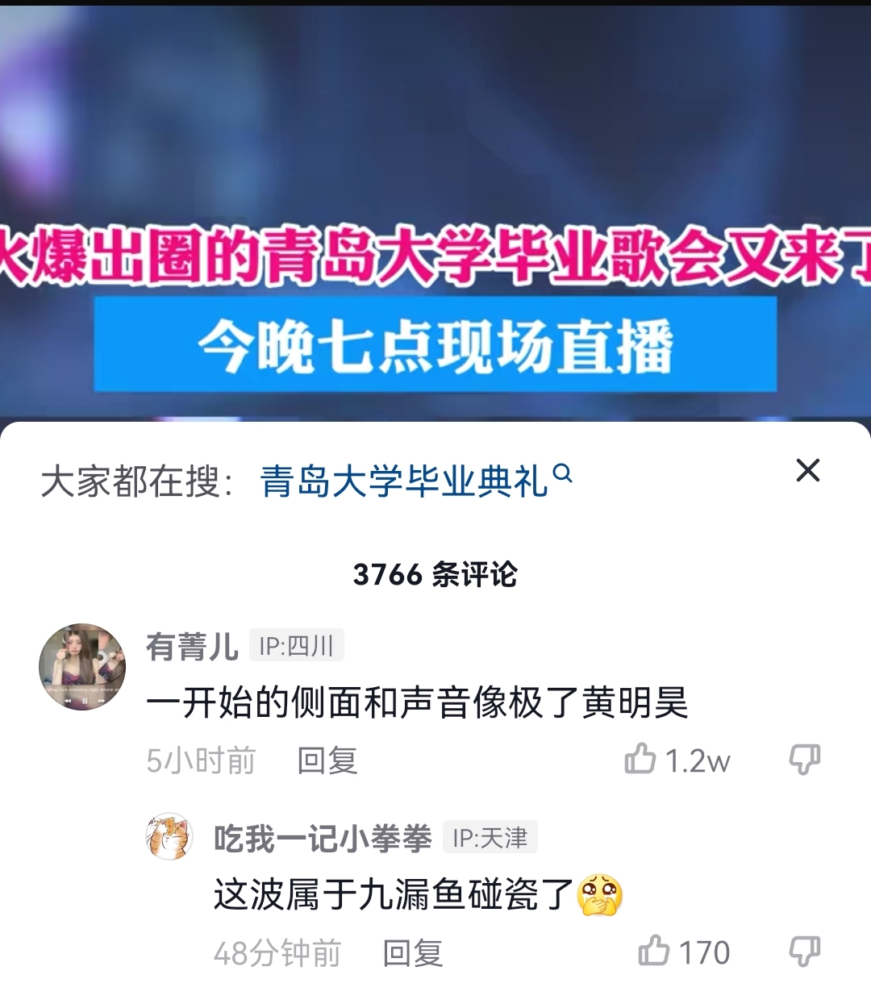Viewport: 871px width, 1004px height.
Task: Tap the 170 like count
Action: [x=704, y=952]
